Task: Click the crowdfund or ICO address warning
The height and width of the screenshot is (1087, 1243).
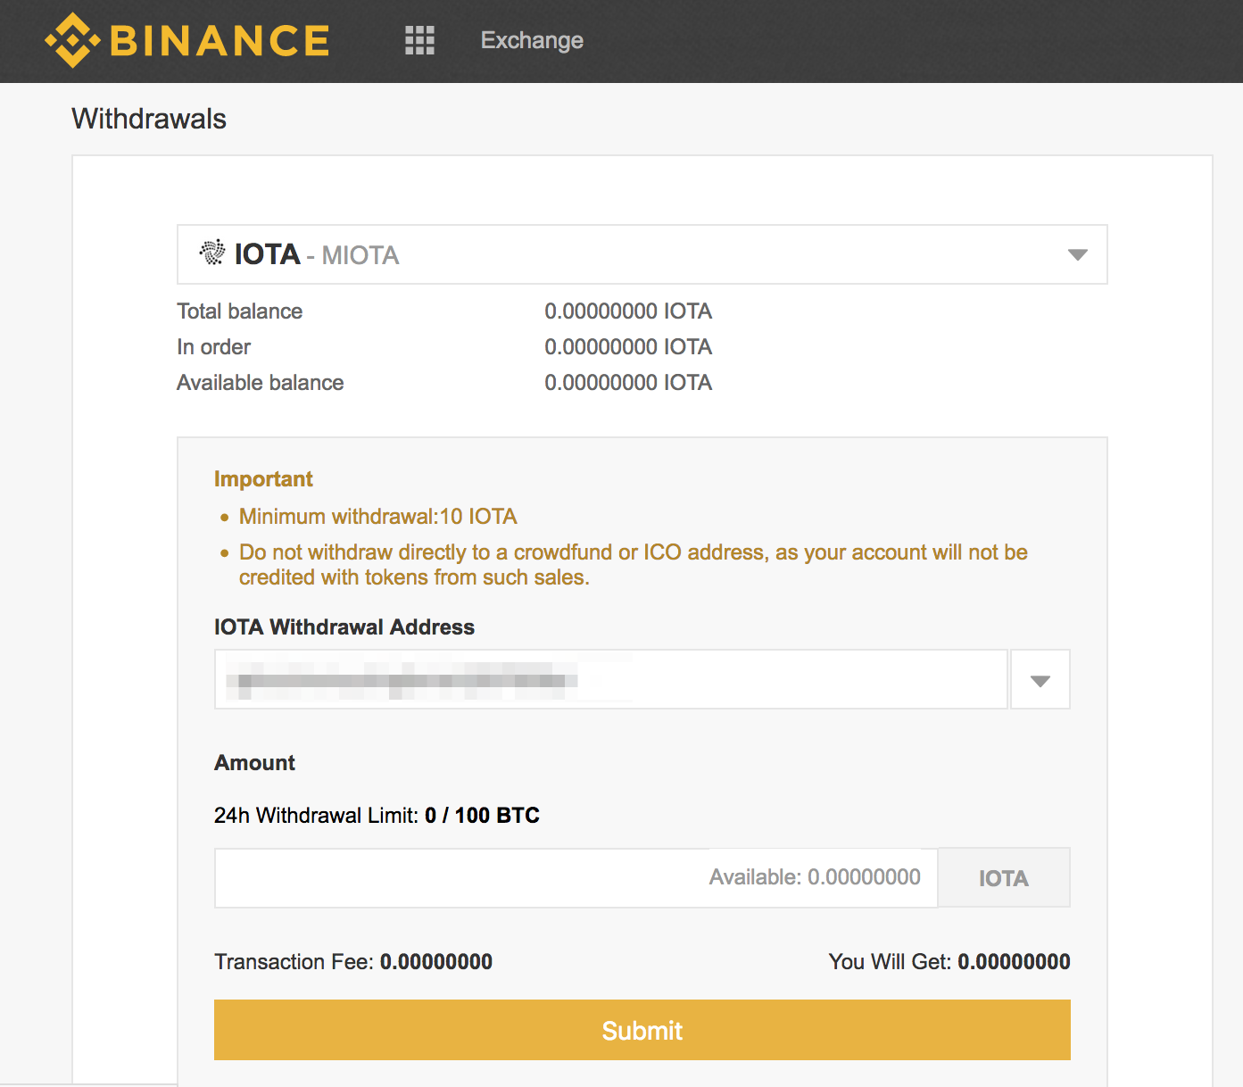Action: tap(634, 565)
